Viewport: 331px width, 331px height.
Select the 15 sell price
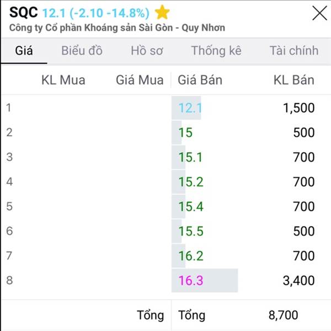(x=185, y=132)
